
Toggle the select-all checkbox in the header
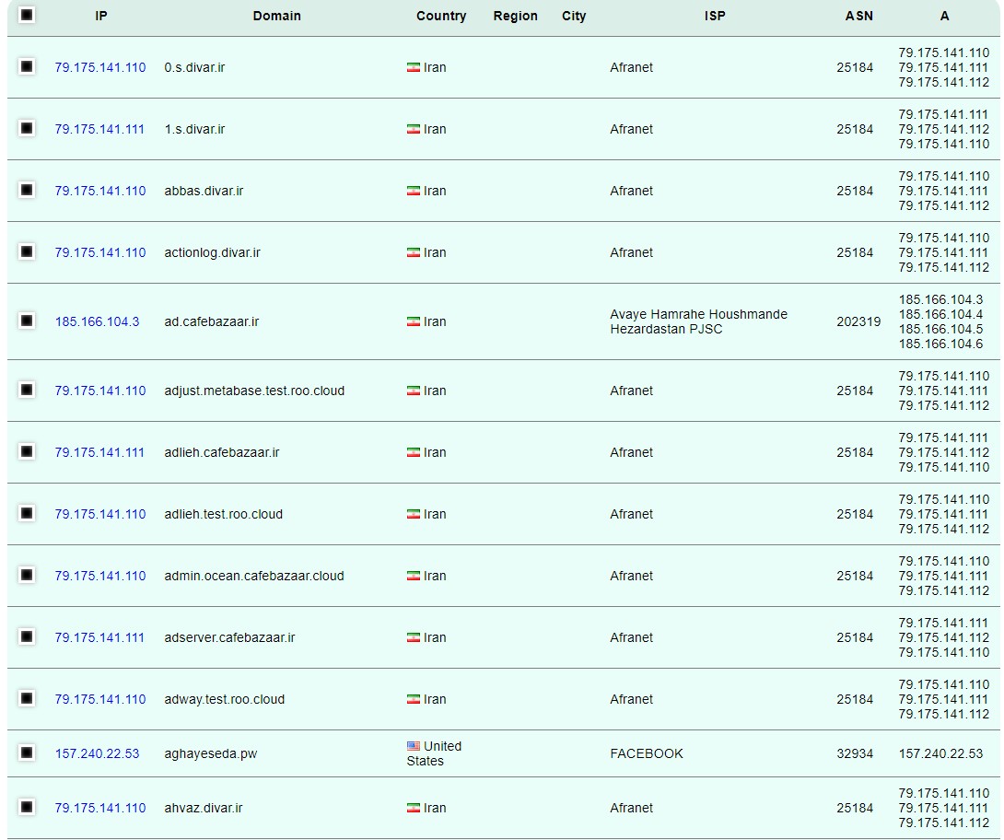(26, 16)
